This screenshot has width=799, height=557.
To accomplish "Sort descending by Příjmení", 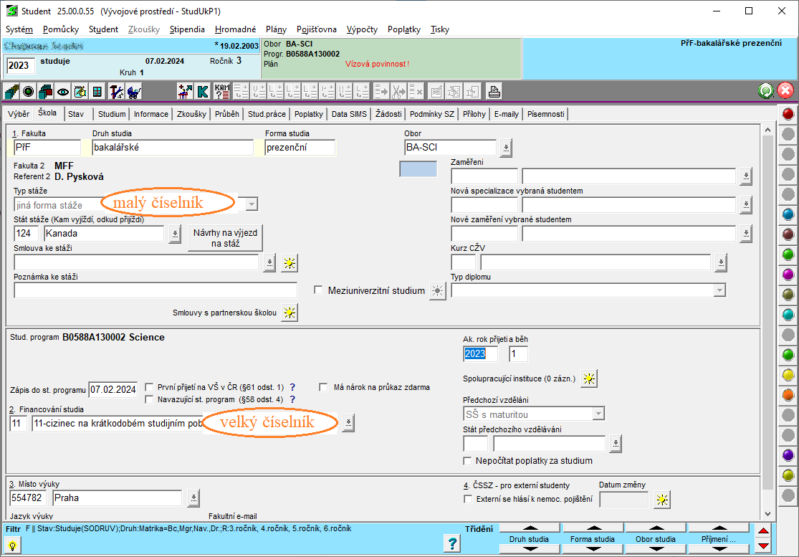I will tap(719, 549).
